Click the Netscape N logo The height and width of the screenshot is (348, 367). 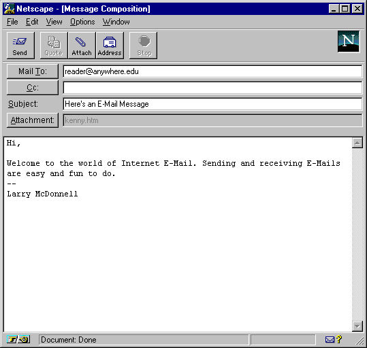[349, 41]
